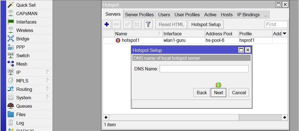Switch to the IP Bindings tab
299x131 pixels.
point(248,15)
